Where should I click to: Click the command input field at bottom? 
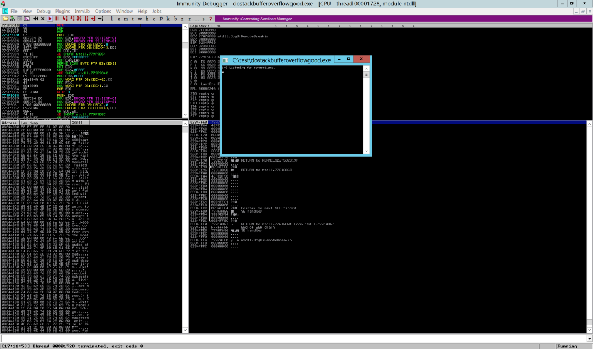pos(293,339)
